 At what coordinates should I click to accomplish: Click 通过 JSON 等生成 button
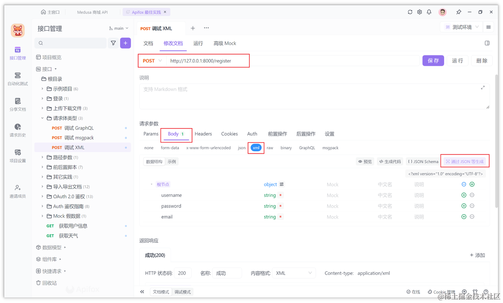[464, 162]
